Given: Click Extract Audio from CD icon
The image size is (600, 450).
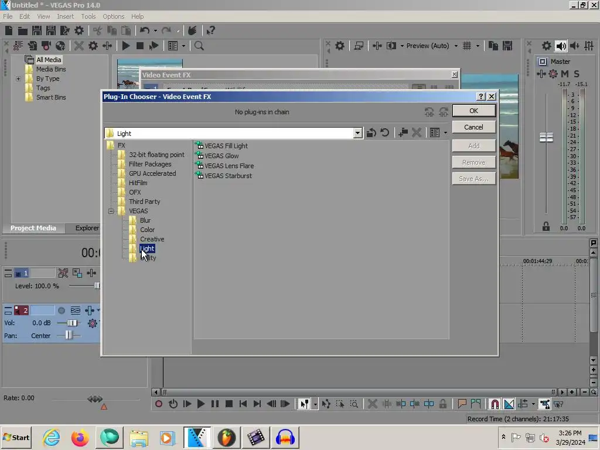Looking at the screenshot, I should [x=60, y=46].
